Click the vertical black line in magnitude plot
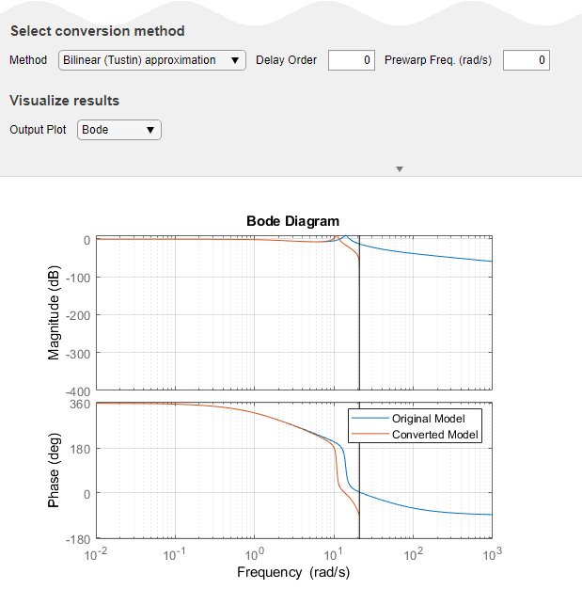This screenshot has height=589, width=582. click(x=359, y=320)
